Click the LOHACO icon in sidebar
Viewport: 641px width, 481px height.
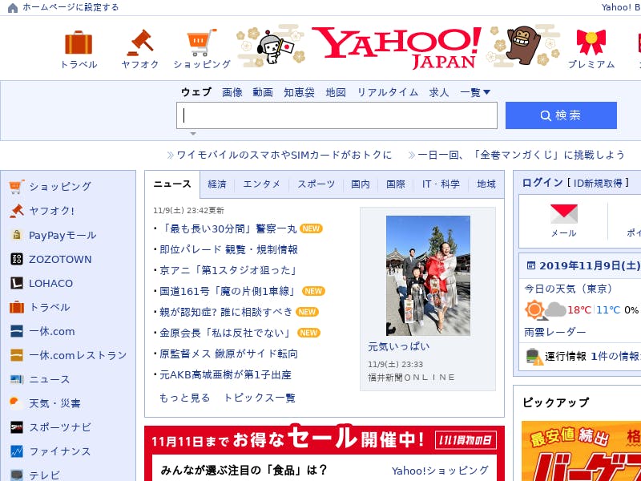coord(16,283)
